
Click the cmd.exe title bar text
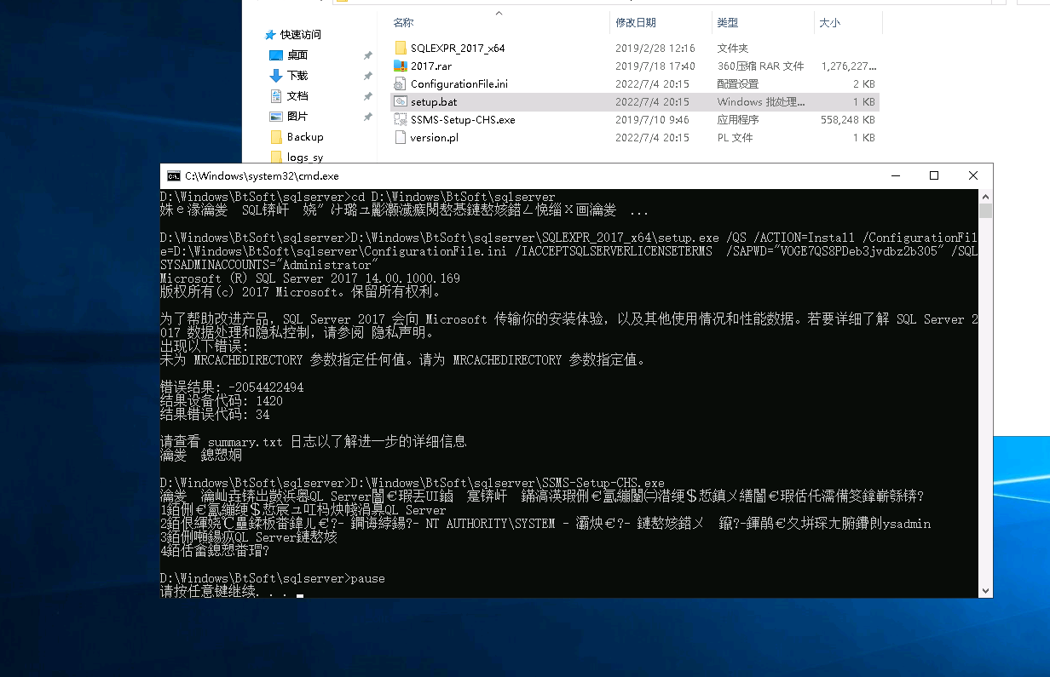(x=262, y=176)
